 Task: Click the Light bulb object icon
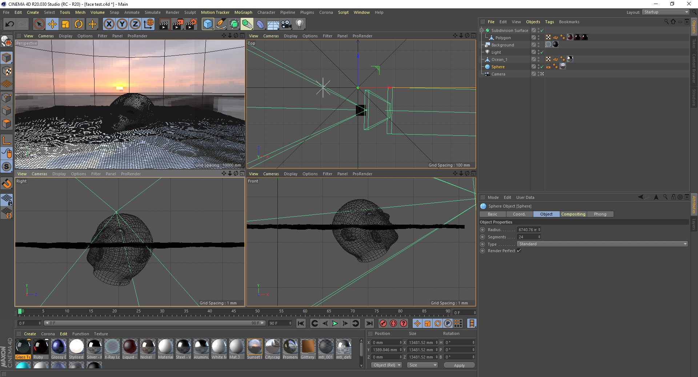point(299,24)
